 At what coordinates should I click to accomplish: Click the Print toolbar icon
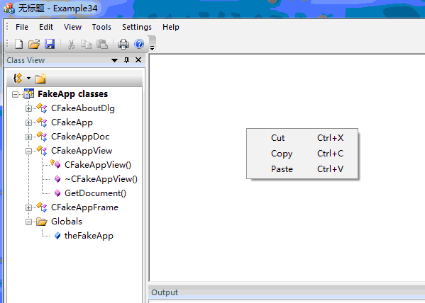point(123,44)
